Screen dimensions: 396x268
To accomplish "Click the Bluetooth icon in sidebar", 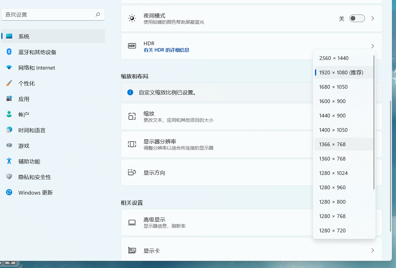I will [x=9, y=52].
